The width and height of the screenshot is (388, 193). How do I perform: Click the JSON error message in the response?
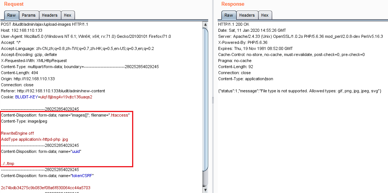(300, 91)
